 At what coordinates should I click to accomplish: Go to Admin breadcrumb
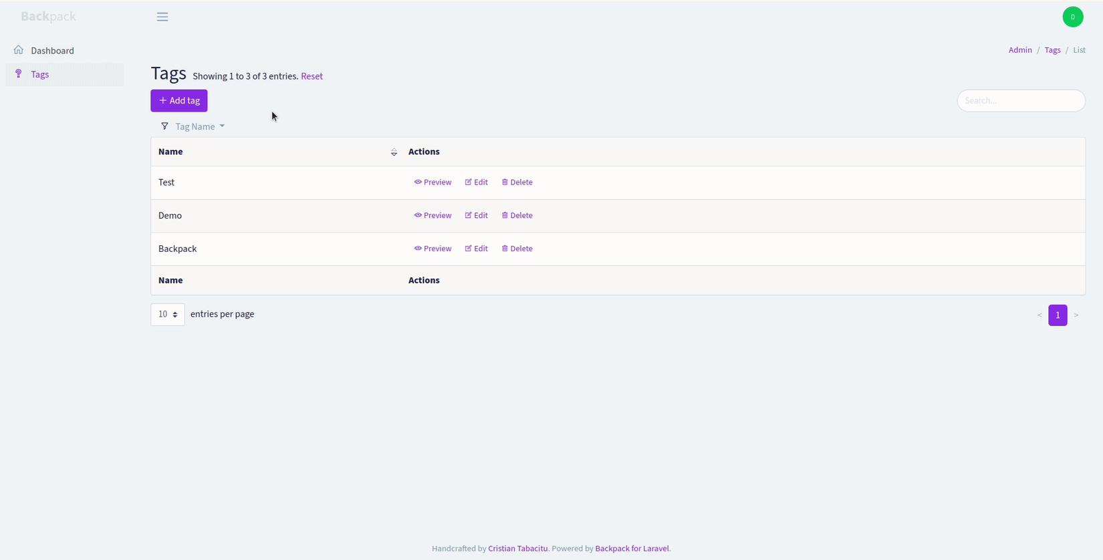point(1020,50)
